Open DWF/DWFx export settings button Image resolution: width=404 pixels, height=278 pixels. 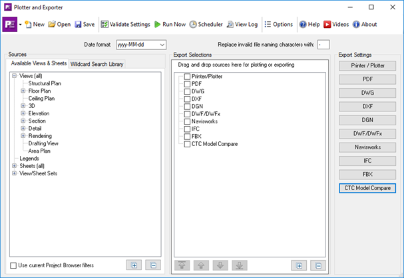(367, 133)
